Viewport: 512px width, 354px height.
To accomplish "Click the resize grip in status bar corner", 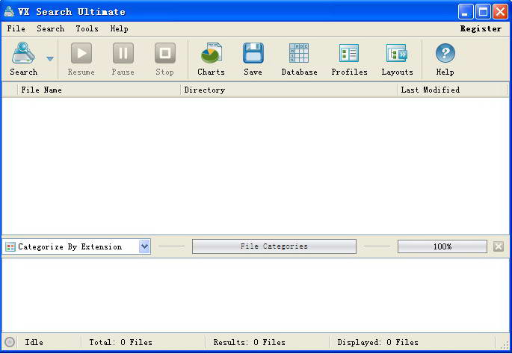I will click(505, 344).
